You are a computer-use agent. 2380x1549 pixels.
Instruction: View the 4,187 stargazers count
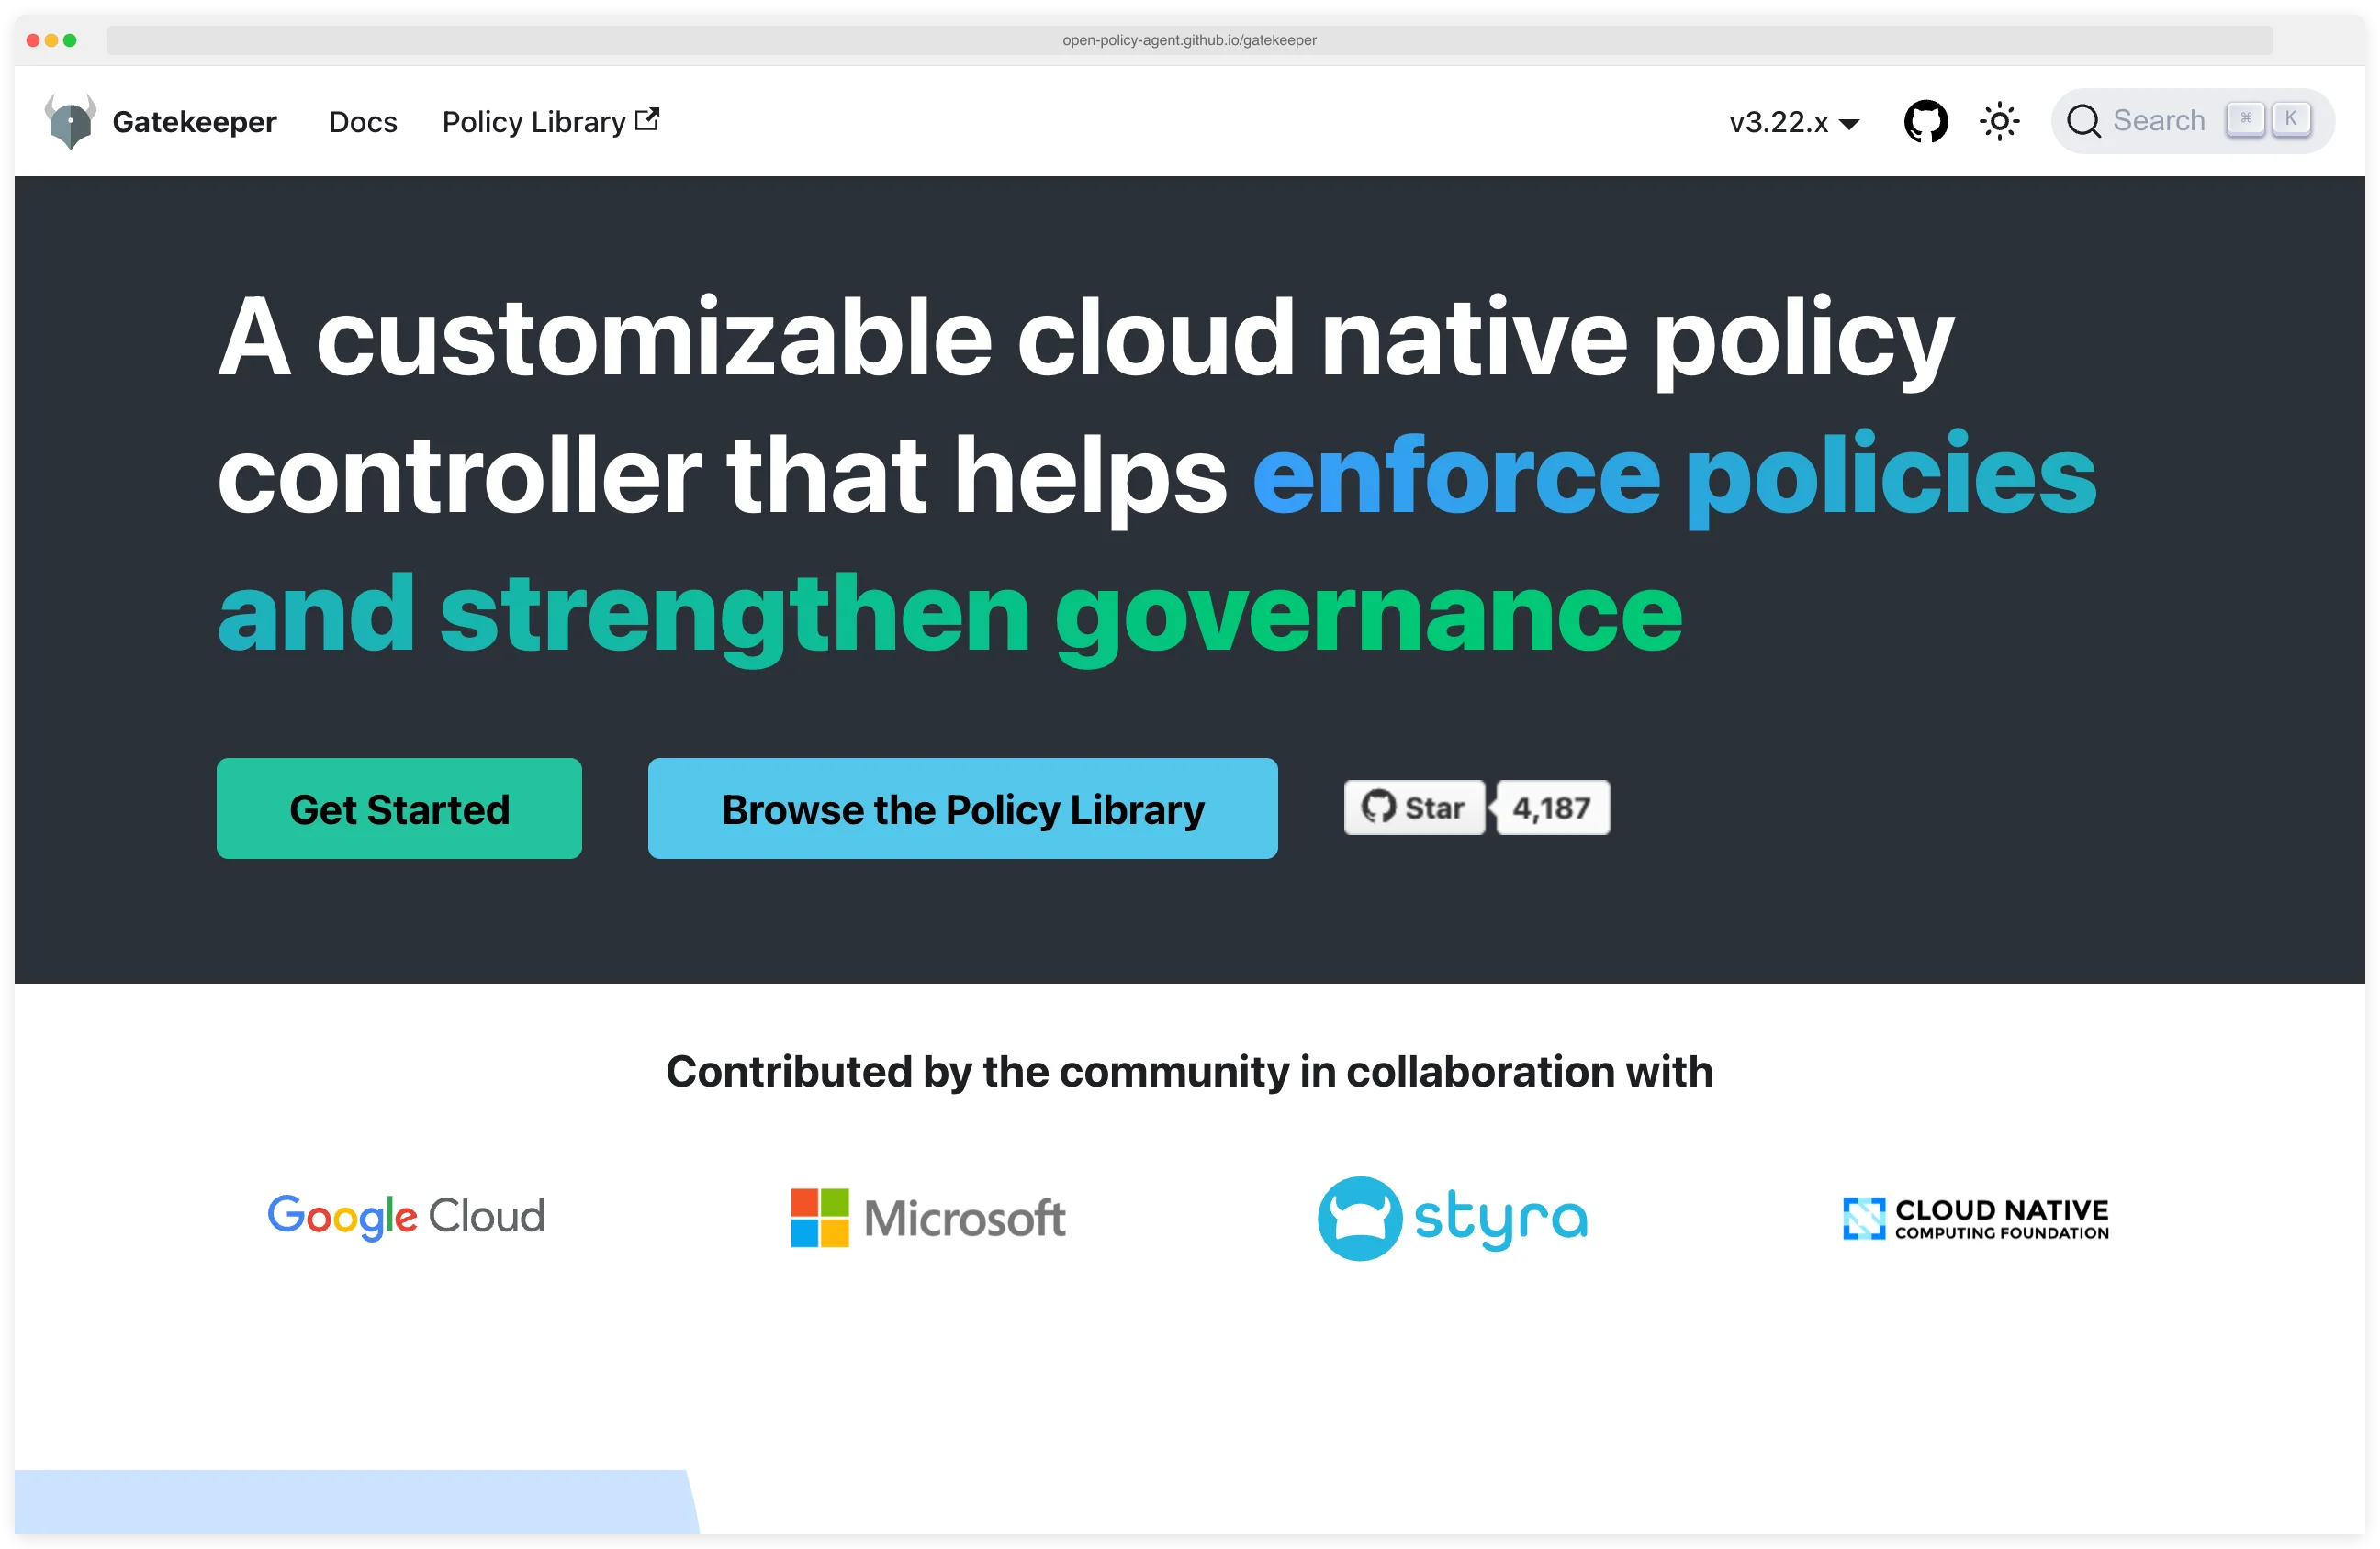point(1551,808)
